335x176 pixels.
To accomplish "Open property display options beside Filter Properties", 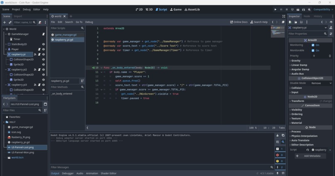I will pos(331,34).
